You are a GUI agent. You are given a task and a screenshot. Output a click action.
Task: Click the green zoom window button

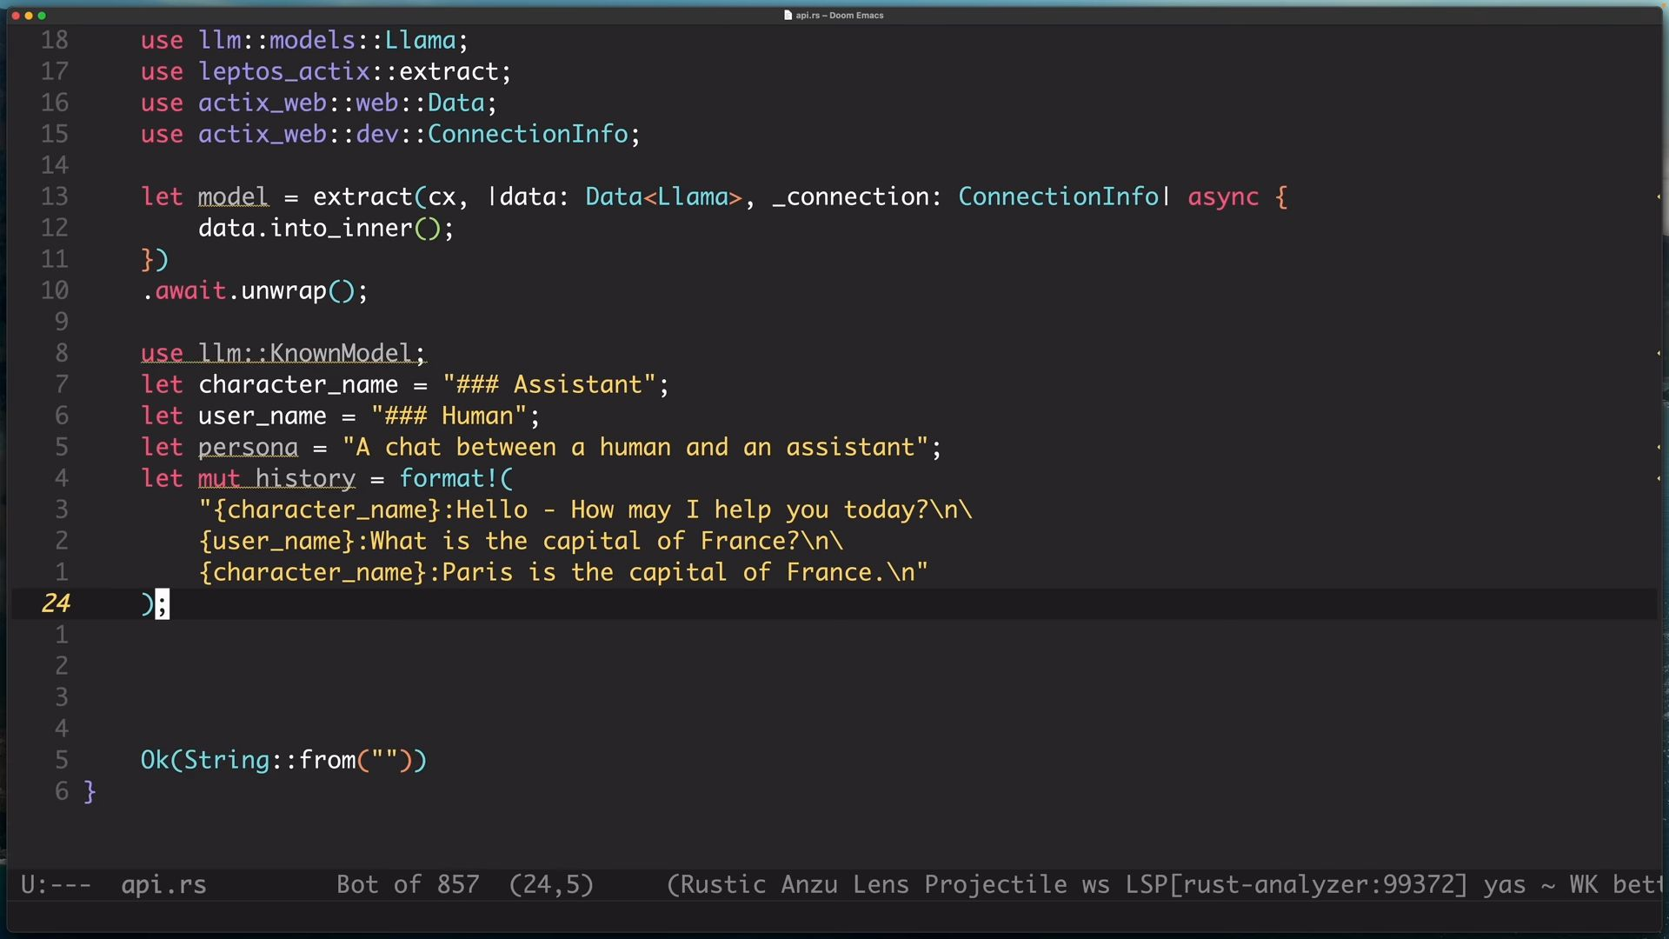point(42,16)
